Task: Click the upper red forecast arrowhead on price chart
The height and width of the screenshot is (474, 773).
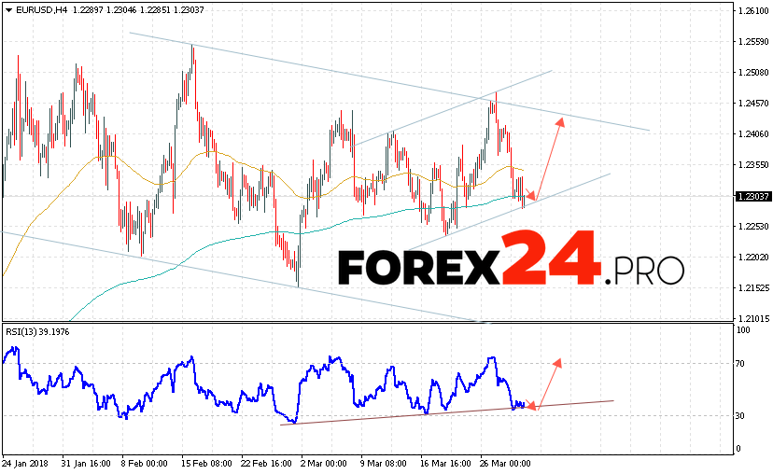Action: (561, 123)
